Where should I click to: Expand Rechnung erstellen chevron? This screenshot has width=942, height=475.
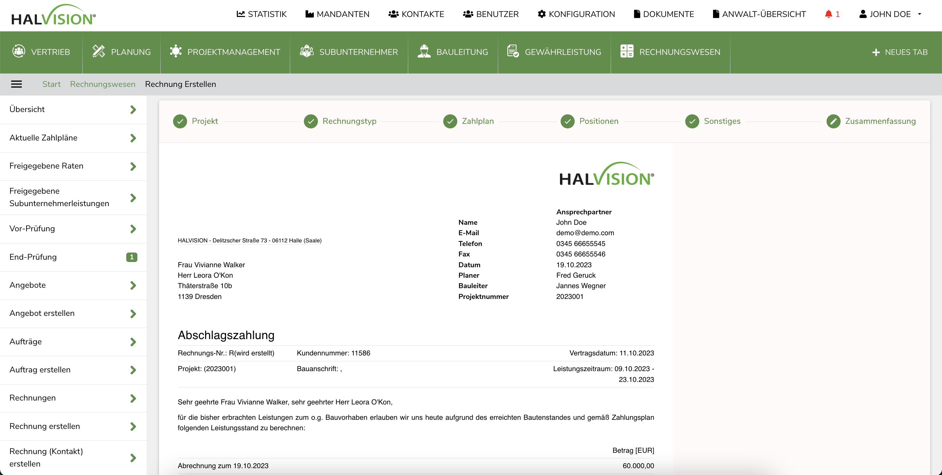tap(133, 426)
